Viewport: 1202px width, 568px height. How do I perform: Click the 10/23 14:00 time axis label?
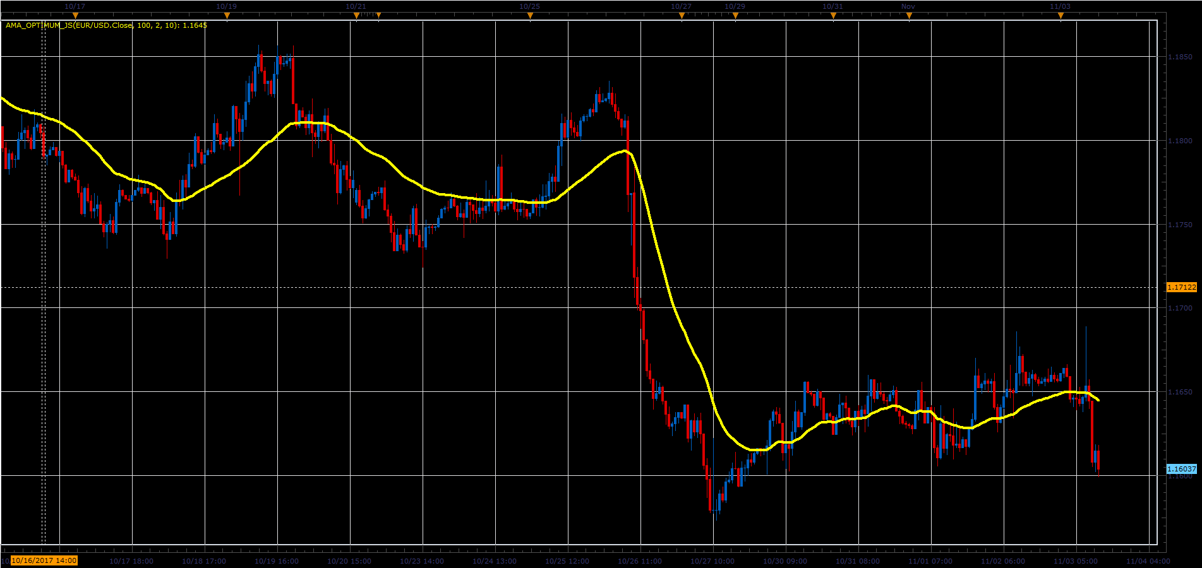(x=422, y=561)
